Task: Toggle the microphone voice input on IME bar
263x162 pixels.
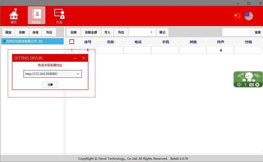Action: (245, 85)
